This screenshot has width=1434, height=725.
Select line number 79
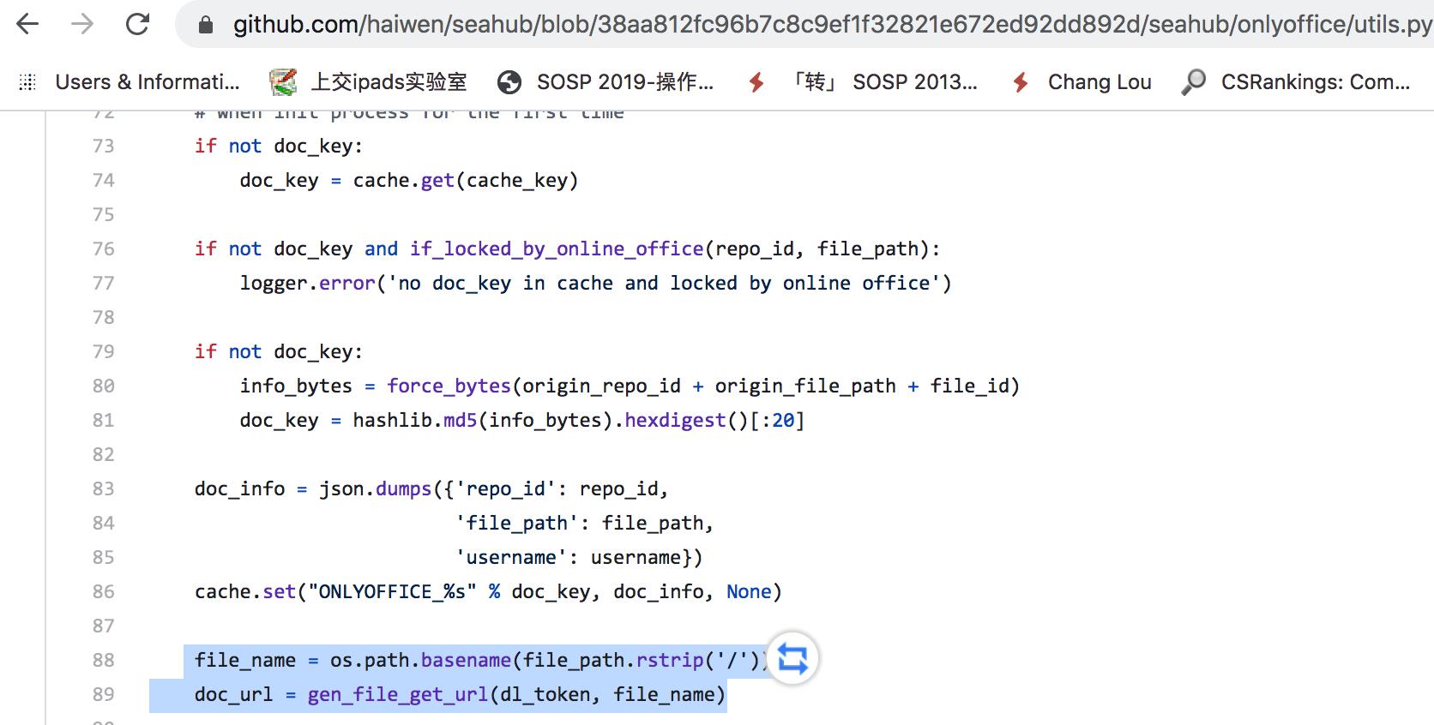(x=103, y=351)
